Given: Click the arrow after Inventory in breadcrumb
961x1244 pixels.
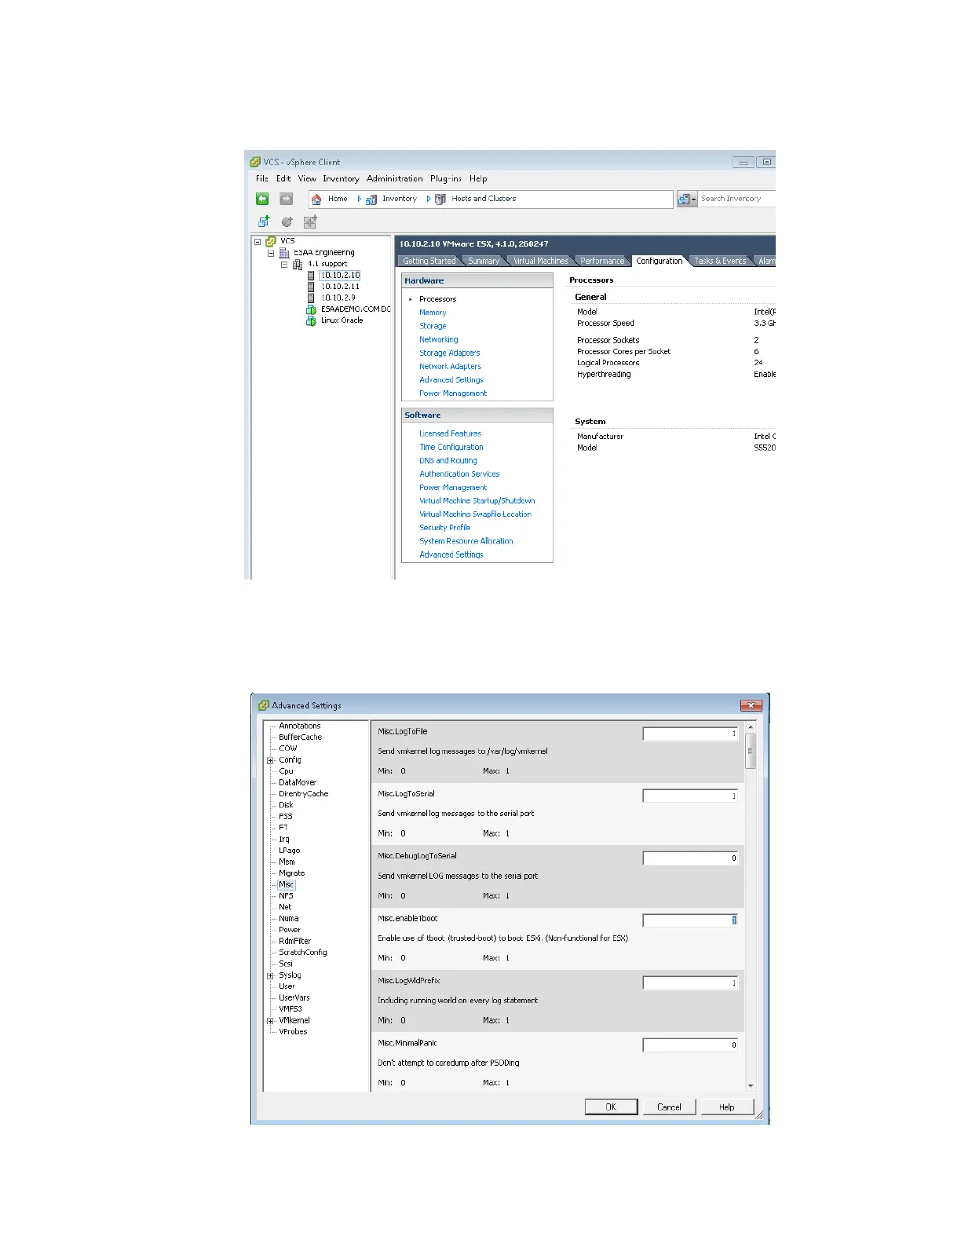Looking at the screenshot, I should click(x=429, y=199).
